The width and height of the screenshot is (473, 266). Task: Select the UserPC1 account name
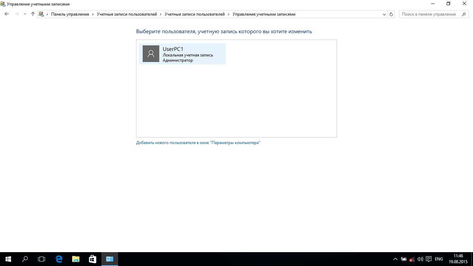(173, 49)
